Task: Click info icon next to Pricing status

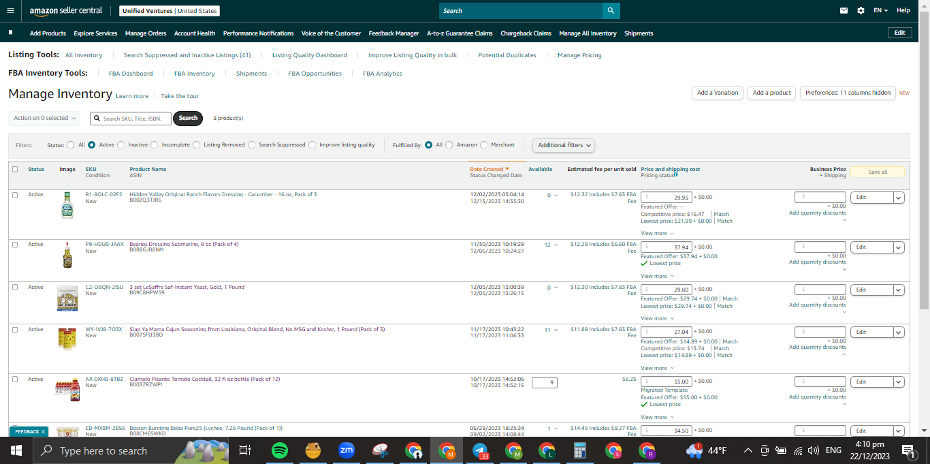Action: [x=675, y=174]
